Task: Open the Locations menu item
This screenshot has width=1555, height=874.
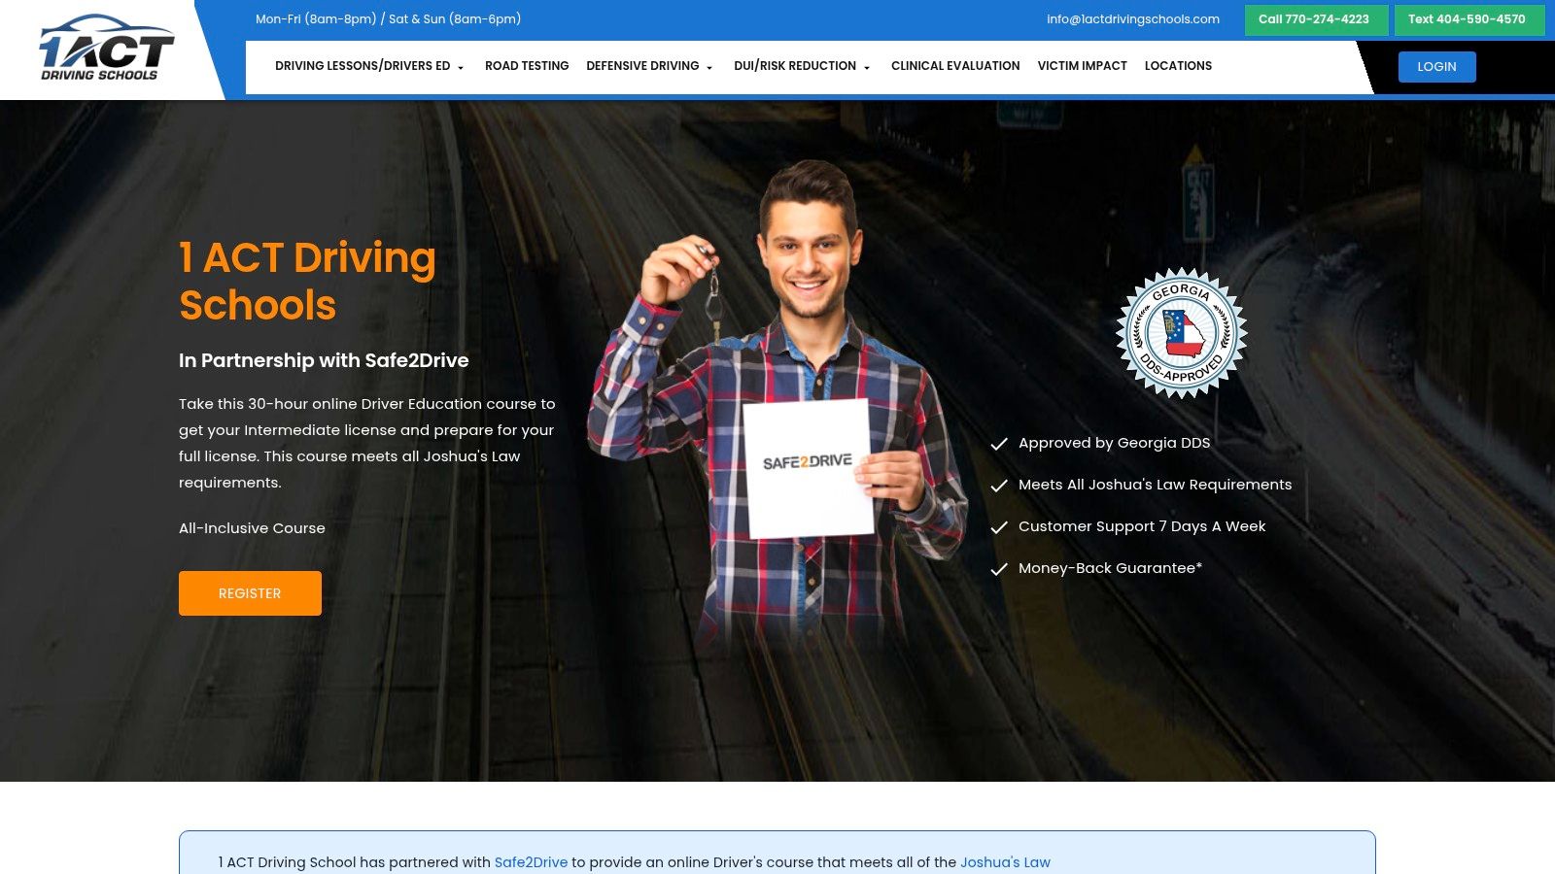Action: [1178, 66]
